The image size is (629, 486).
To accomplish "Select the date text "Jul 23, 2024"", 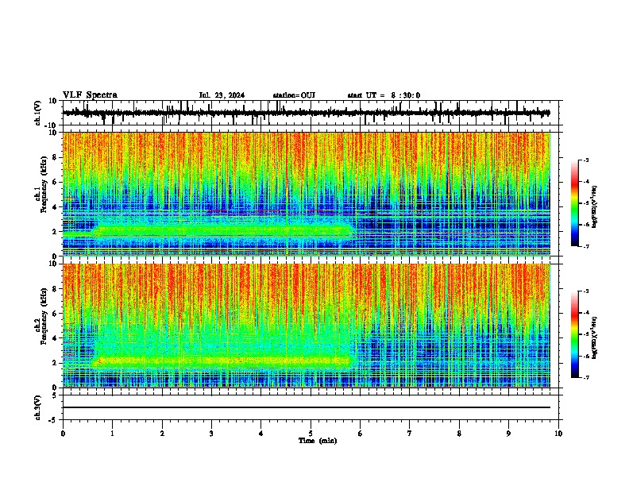I will (x=222, y=95).
